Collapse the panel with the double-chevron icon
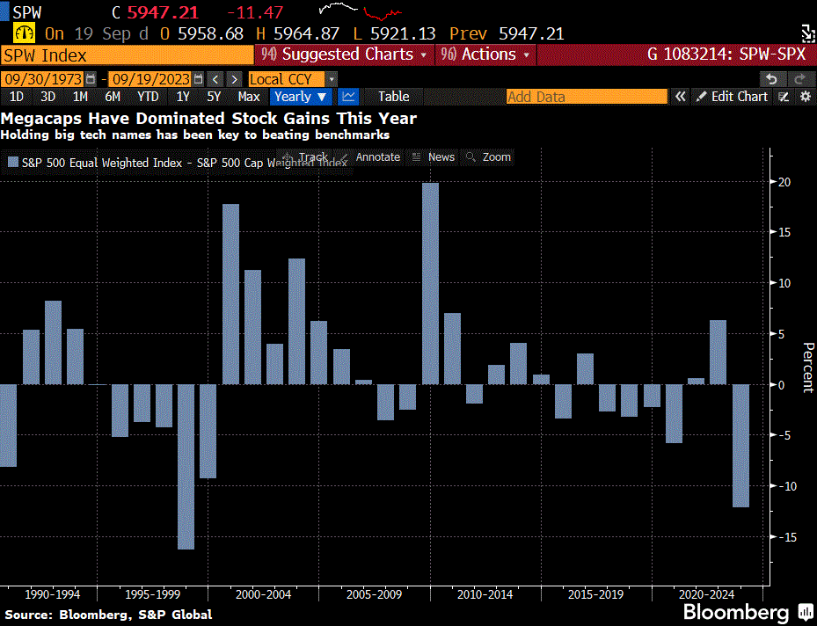The width and height of the screenshot is (817, 626). tap(680, 97)
